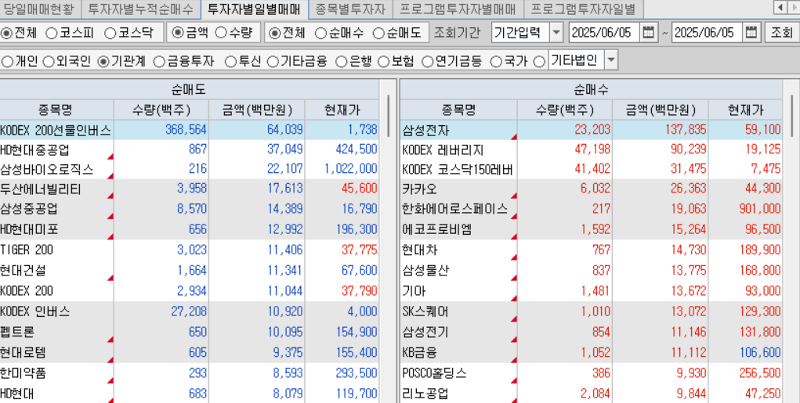Choose 금액 radio option
The image size is (800, 403).
(x=178, y=33)
